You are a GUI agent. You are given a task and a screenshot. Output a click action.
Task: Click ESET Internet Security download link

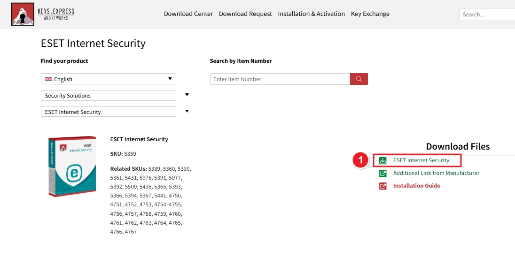(x=421, y=160)
